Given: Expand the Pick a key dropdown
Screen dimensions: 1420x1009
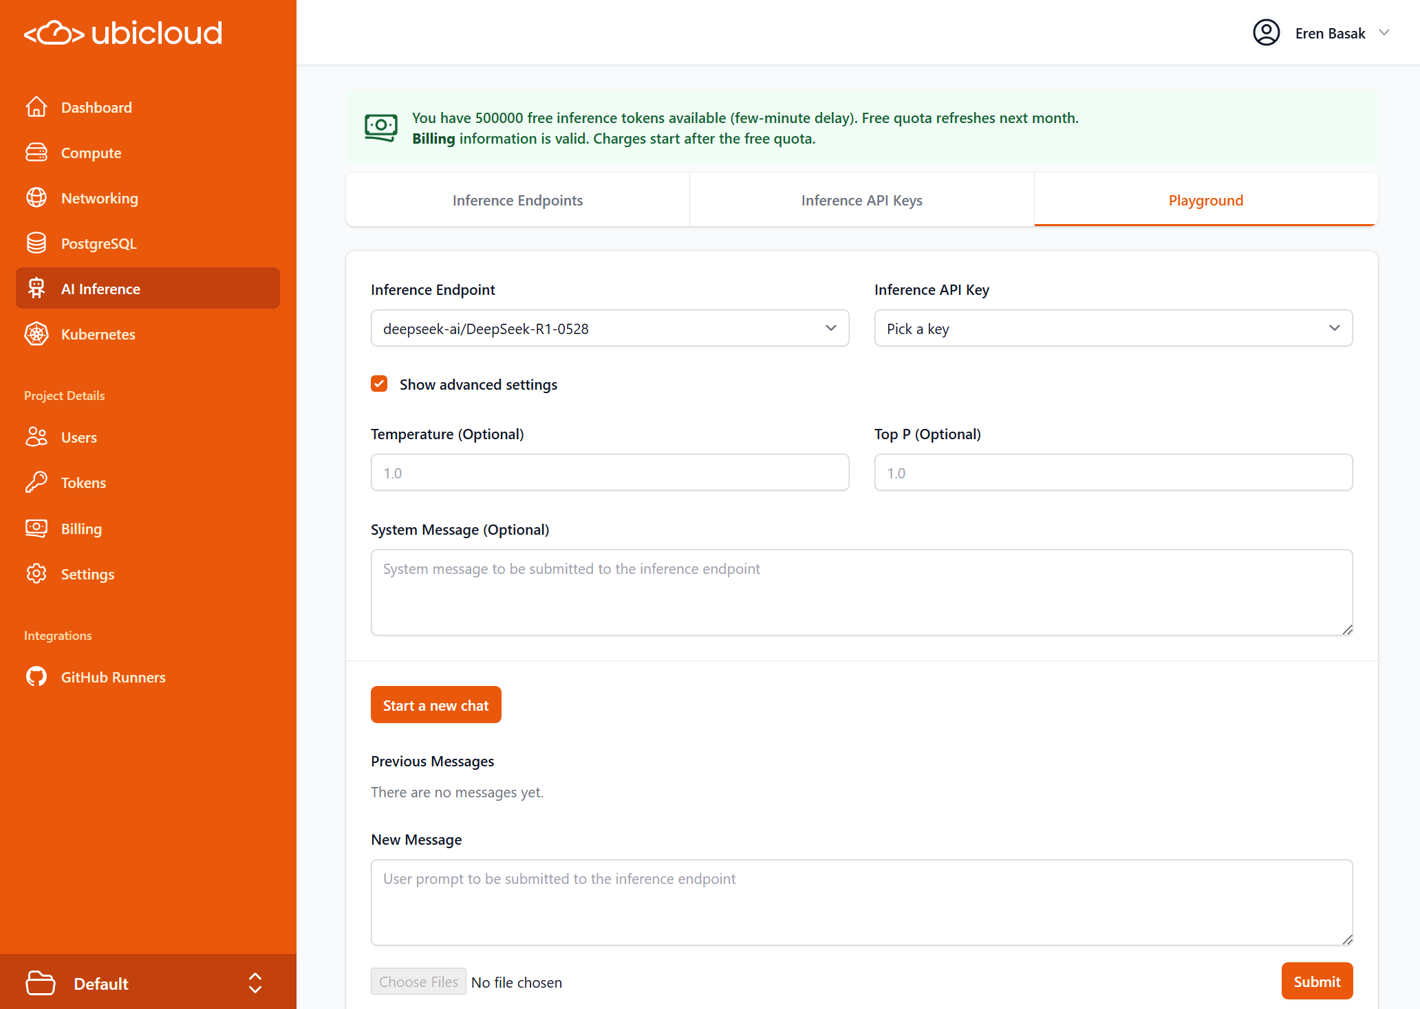Looking at the screenshot, I should click(x=1112, y=329).
